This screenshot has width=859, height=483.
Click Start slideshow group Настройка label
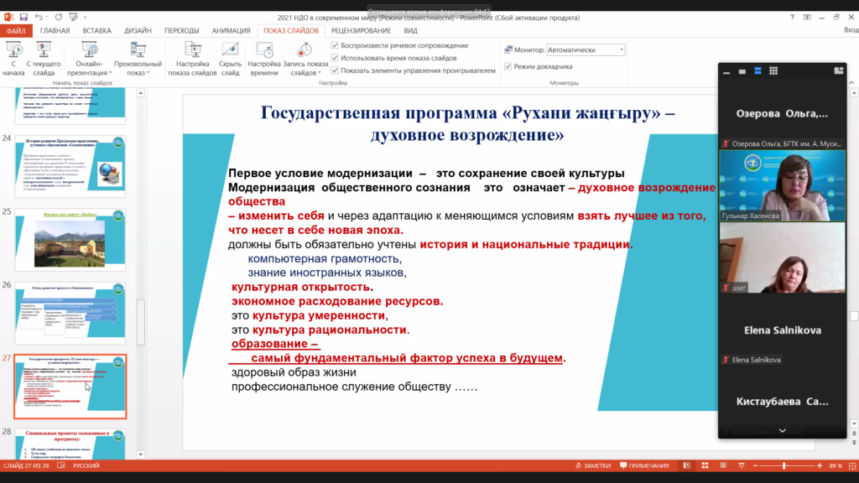[x=332, y=83]
